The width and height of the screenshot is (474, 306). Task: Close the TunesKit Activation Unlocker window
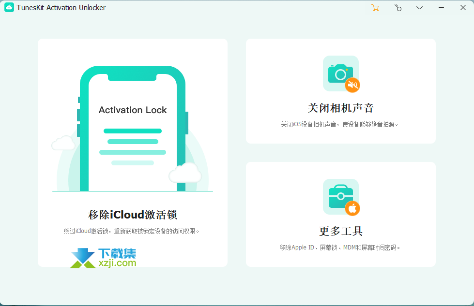(463, 8)
